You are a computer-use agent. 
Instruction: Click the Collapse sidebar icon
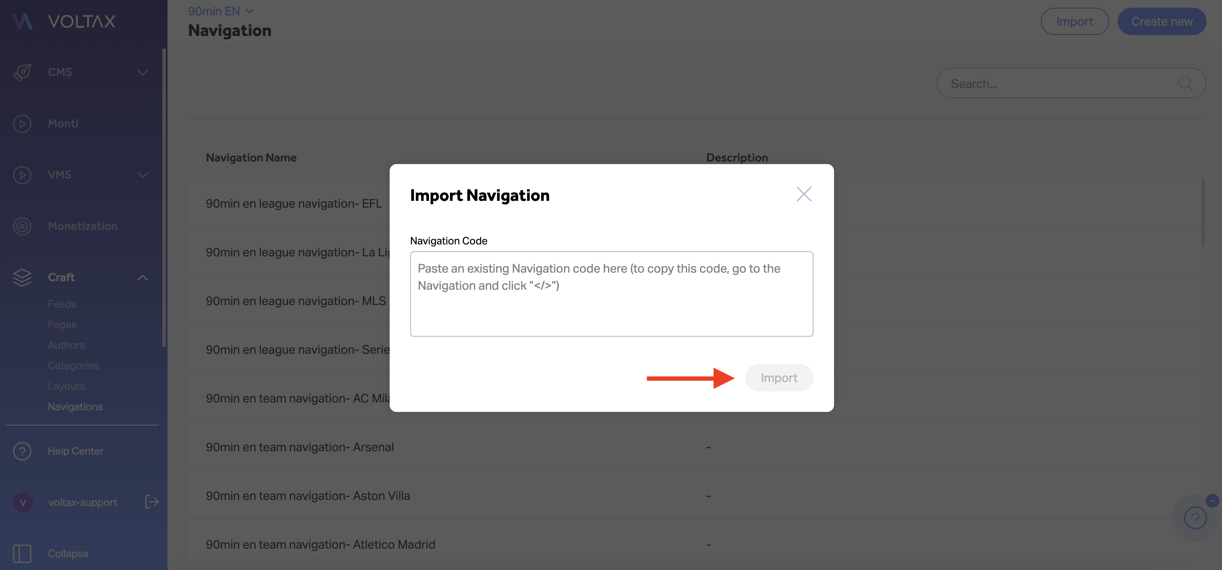click(22, 553)
